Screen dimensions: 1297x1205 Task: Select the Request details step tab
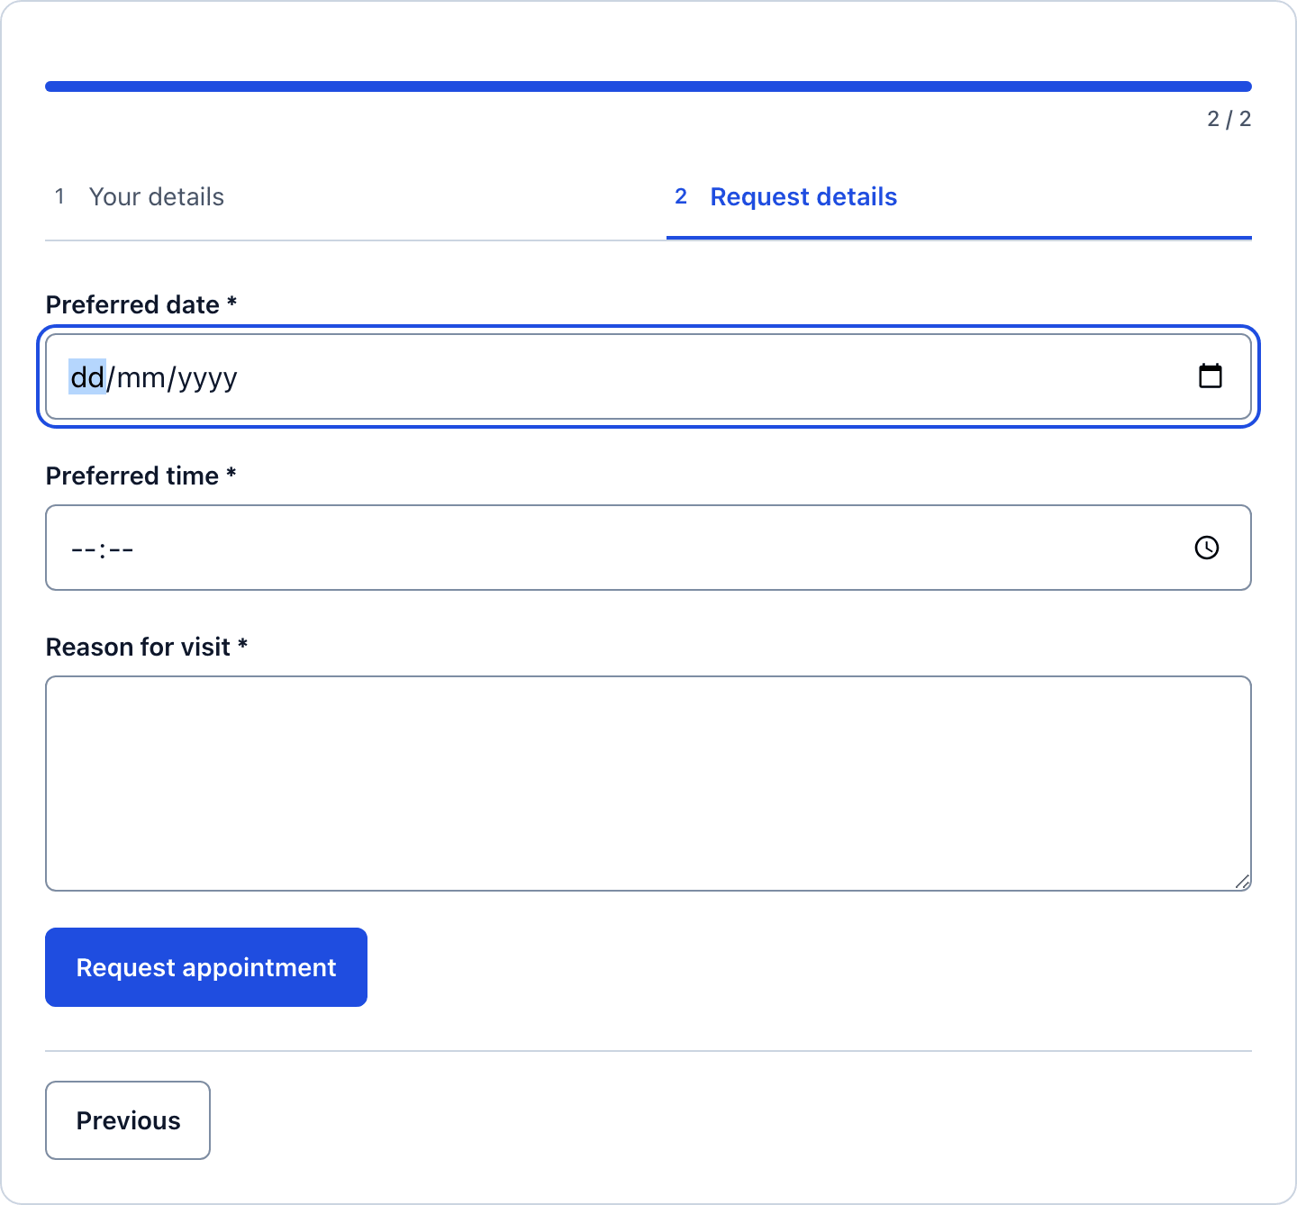point(959,197)
